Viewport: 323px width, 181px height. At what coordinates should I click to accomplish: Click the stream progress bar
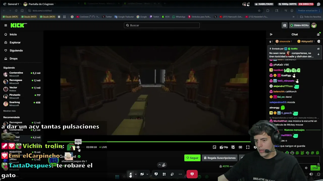pyautogui.click(x=149, y=142)
